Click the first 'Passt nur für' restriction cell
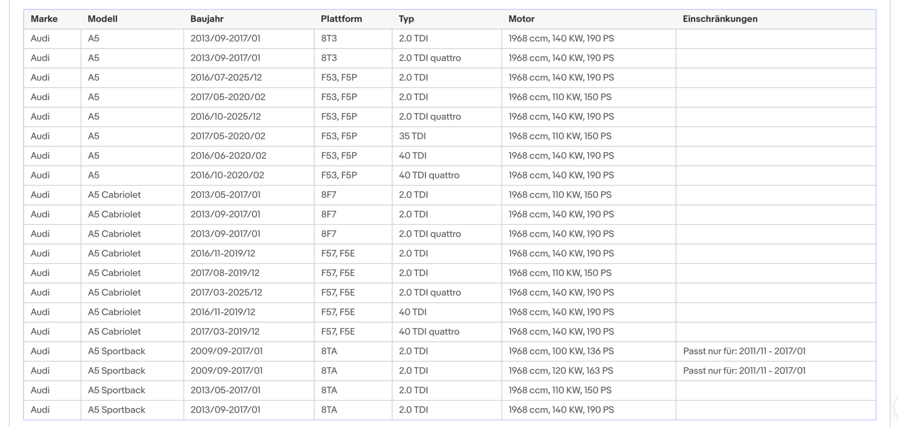 click(x=776, y=351)
